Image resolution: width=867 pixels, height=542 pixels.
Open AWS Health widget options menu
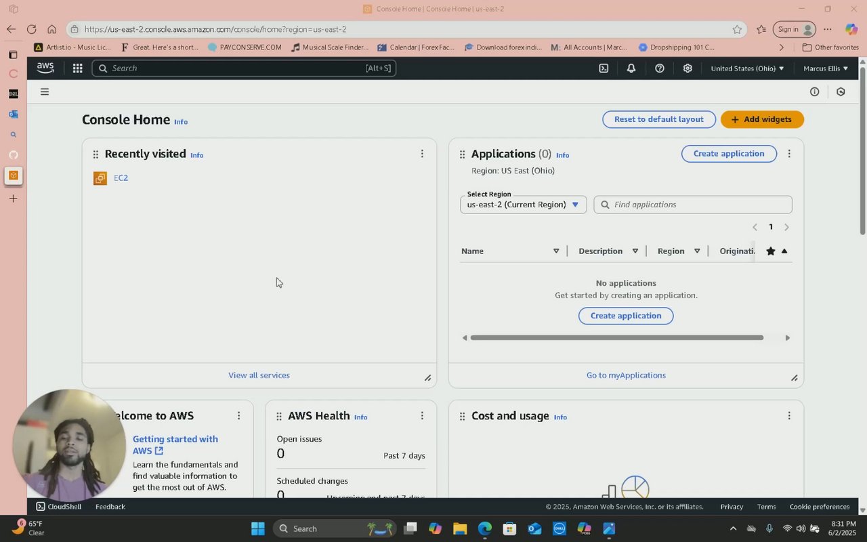(422, 415)
